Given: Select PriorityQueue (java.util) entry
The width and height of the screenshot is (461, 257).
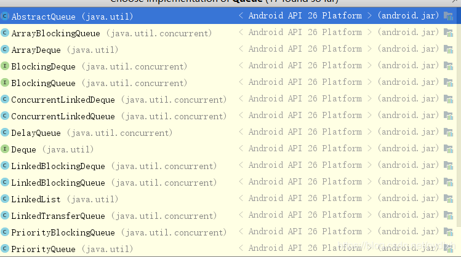Looking at the screenshot, I should [x=228, y=248].
